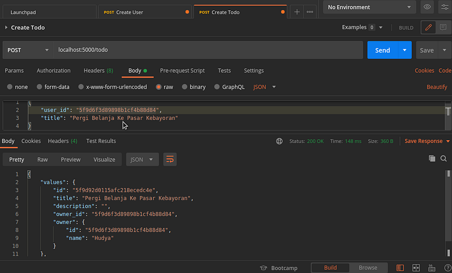
Task: Switch to two-pane view icon
Action: (416, 268)
